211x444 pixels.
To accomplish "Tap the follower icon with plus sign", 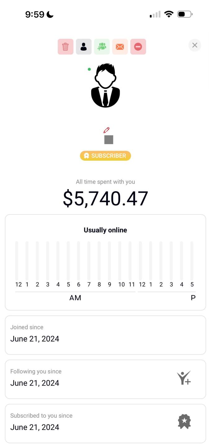I will pyautogui.click(x=184, y=378).
